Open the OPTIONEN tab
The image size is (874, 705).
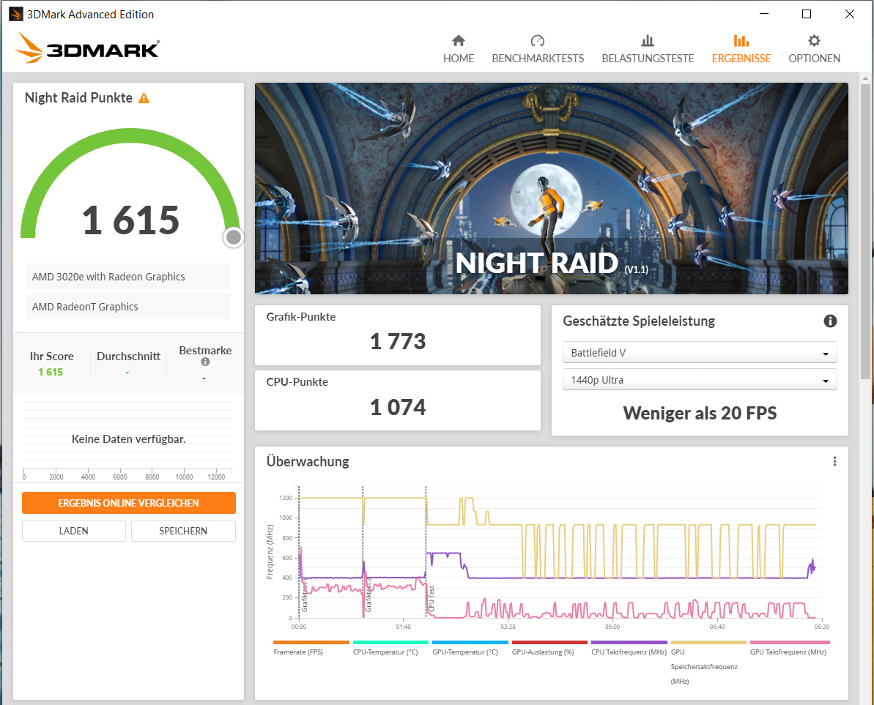[x=814, y=49]
